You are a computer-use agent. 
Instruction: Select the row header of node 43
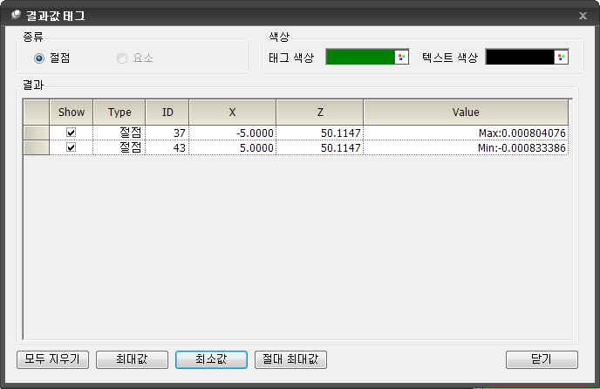coord(37,148)
